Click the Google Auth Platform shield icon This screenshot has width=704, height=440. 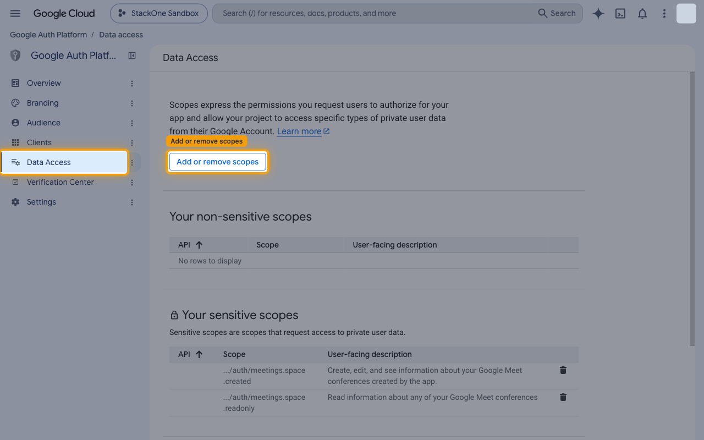click(x=15, y=56)
